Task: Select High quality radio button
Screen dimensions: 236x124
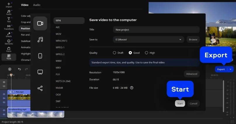Action: pos(147,53)
